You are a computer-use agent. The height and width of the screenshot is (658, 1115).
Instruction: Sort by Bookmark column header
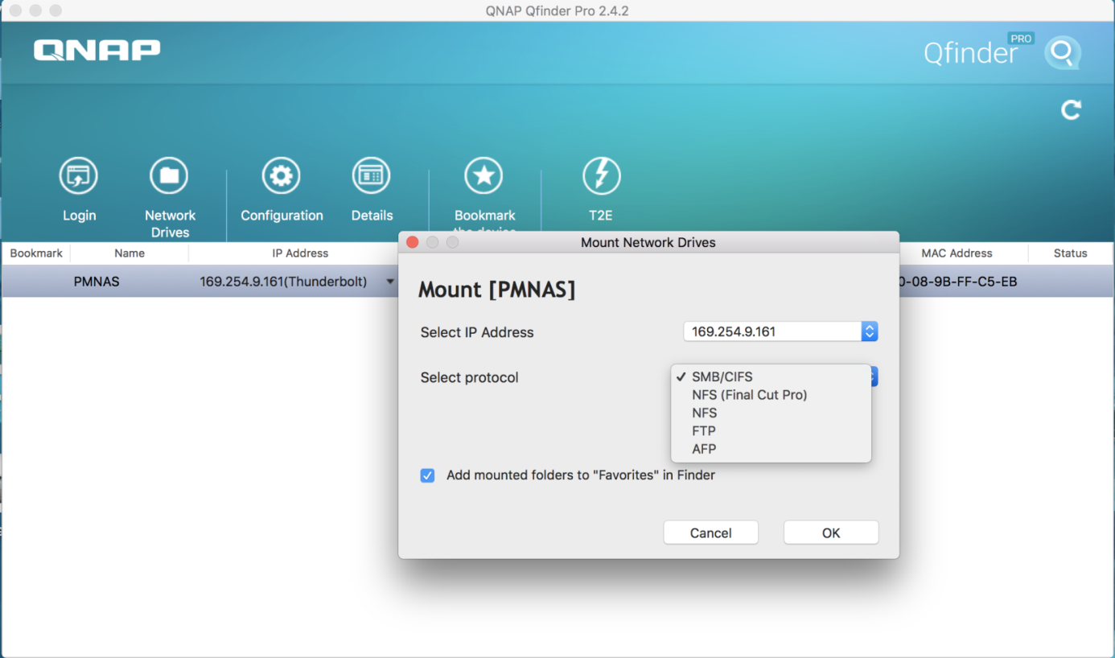[x=36, y=253]
